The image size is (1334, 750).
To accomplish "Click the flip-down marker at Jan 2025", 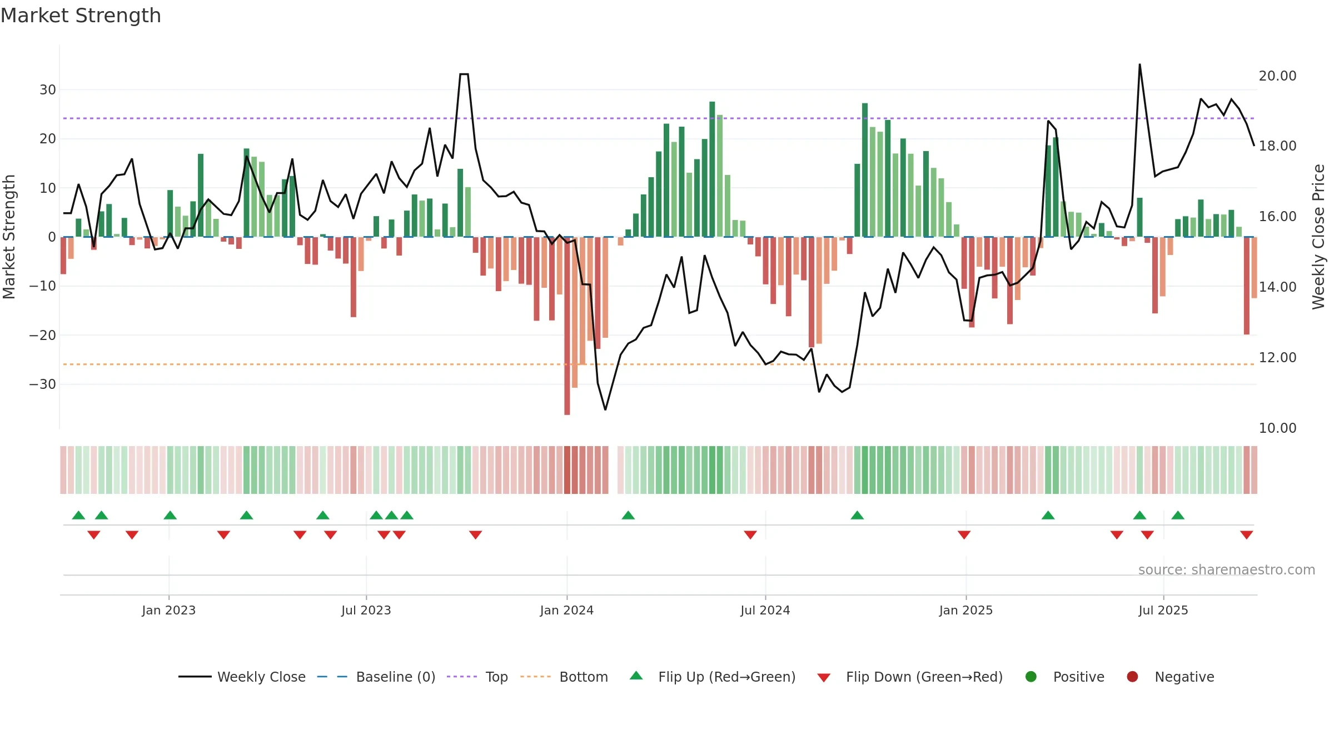I will 964,535.
